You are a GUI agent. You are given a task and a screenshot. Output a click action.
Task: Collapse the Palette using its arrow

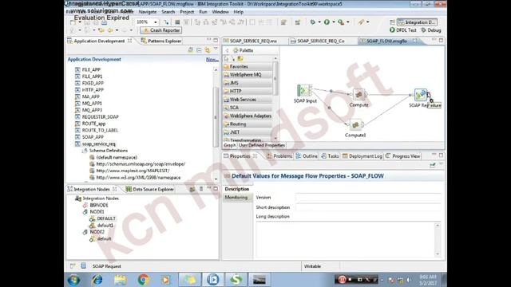[x=227, y=50]
